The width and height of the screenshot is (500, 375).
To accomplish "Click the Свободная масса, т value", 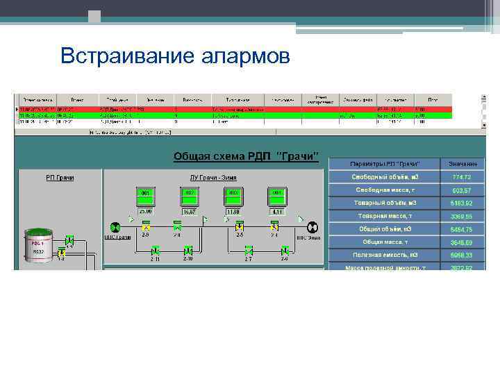I will pos(462,190).
